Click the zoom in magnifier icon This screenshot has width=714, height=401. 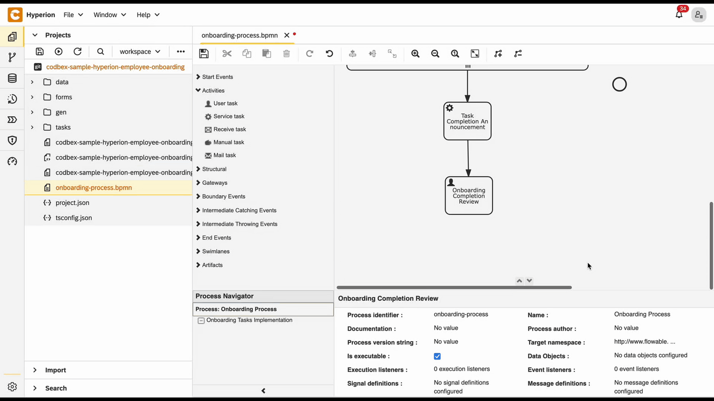(415, 54)
